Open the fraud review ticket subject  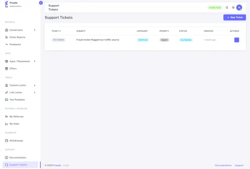[98, 40]
